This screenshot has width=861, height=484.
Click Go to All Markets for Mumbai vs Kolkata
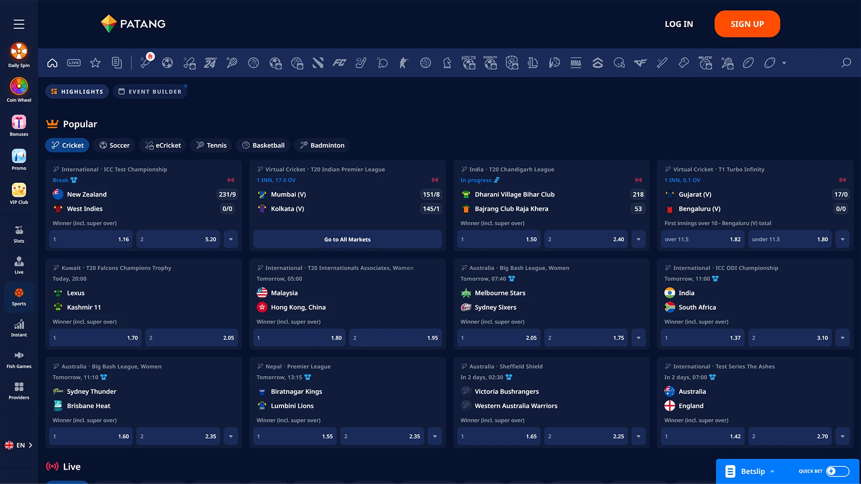point(347,239)
